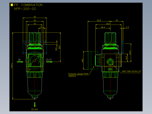Pick the "30" dimension text
This screenshot has width=152, height=114.
[117, 20]
